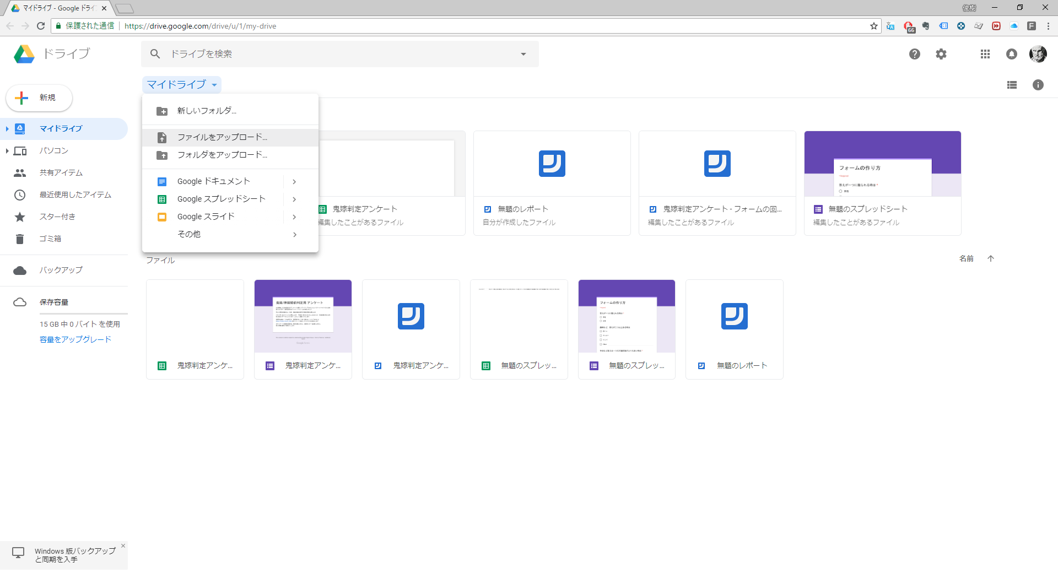Open the Drive help icon
Screen dimensions: 1058x573
pyautogui.click(x=914, y=54)
